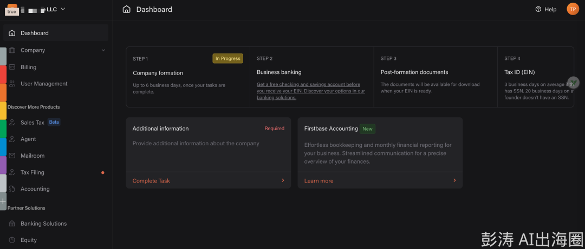Click the arrow beside Complete Task

pyautogui.click(x=283, y=180)
